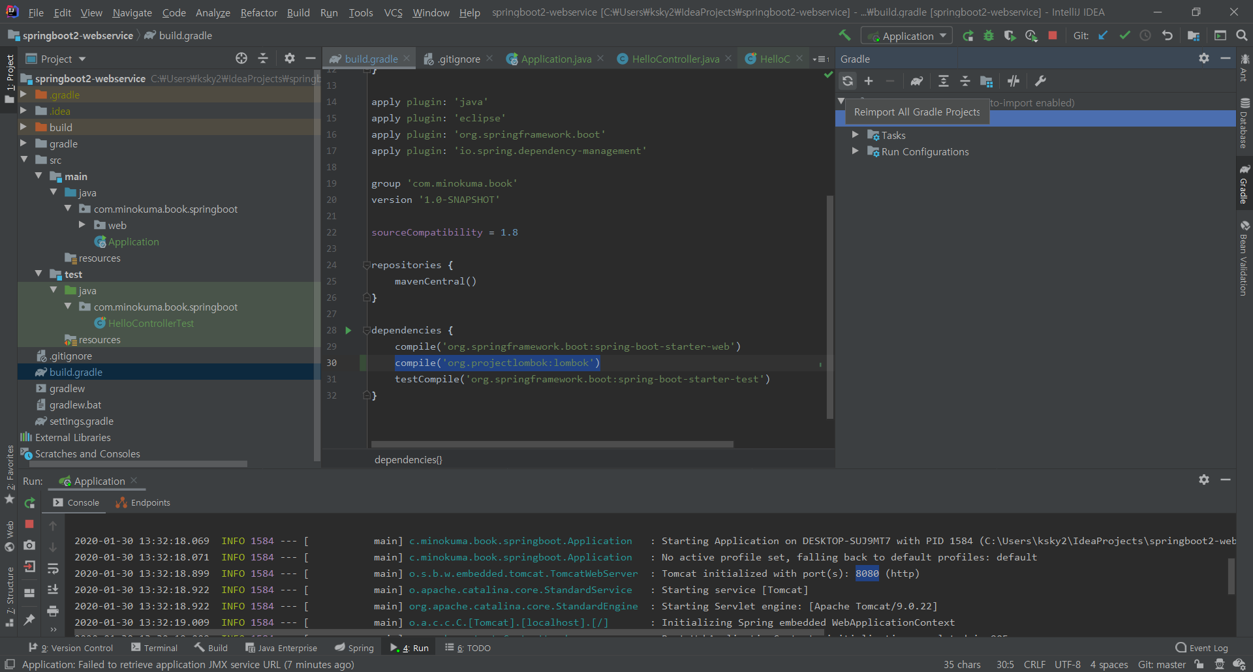Rerun Application from the main toolbar

(968, 36)
